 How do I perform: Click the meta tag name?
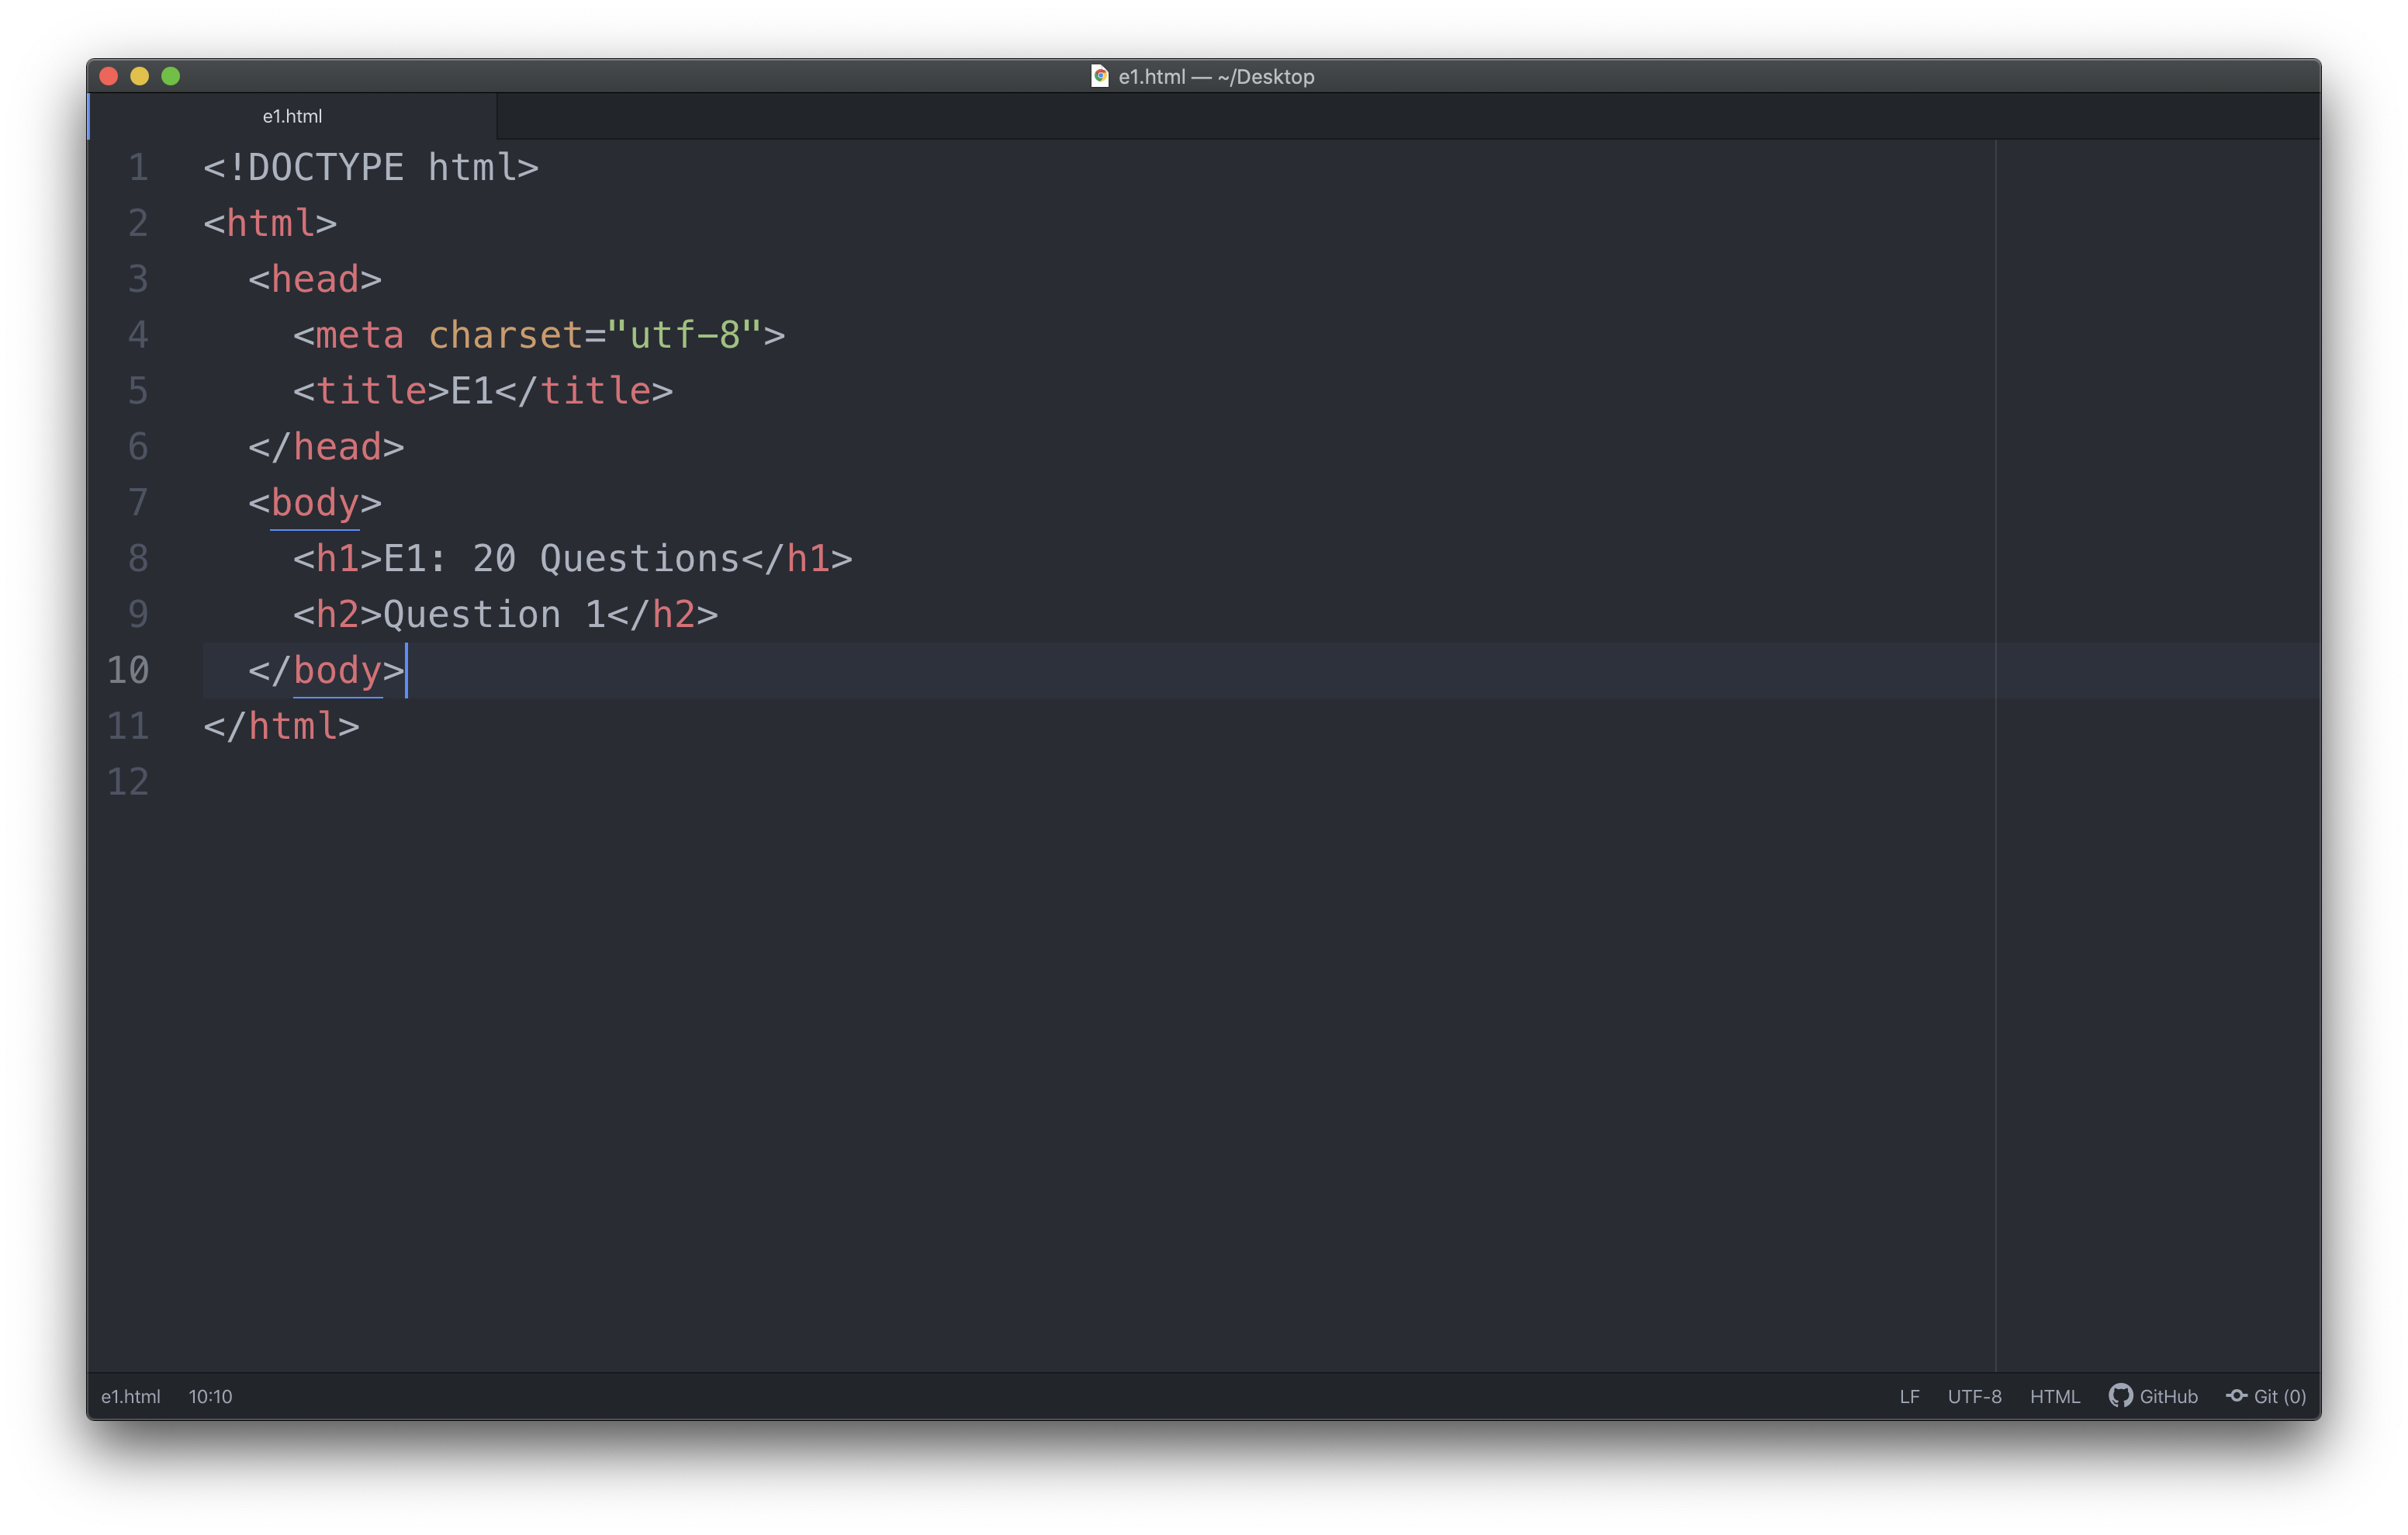(x=360, y=335)
